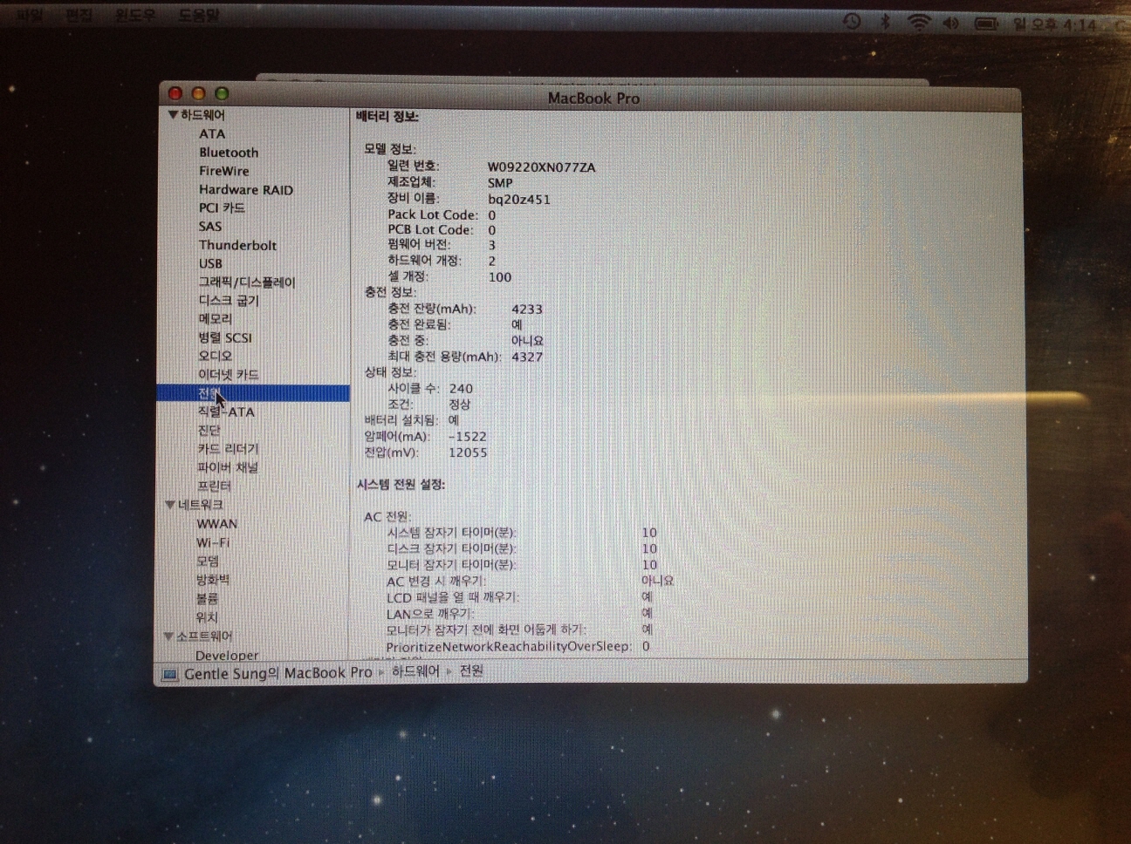Select Thunderbolt in the sidebar
The height and width of the screenshot is (844, 1131).
coord(237,245)
